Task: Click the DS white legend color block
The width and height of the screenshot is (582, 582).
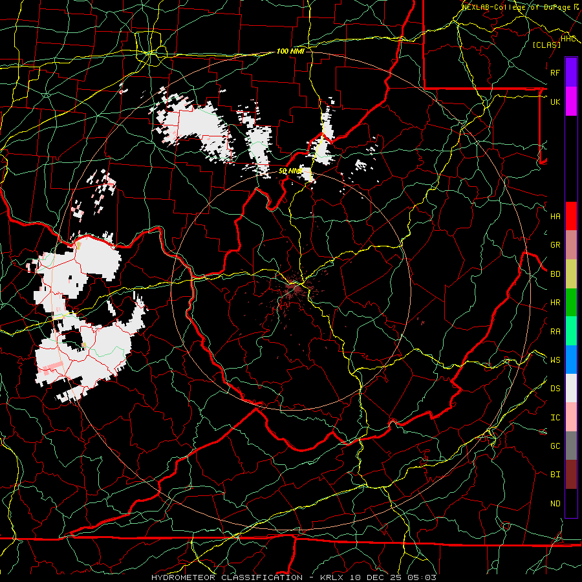Action: 571,388
